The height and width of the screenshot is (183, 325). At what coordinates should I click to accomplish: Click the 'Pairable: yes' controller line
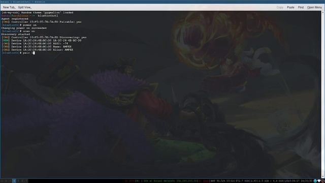tap(41, 22)
